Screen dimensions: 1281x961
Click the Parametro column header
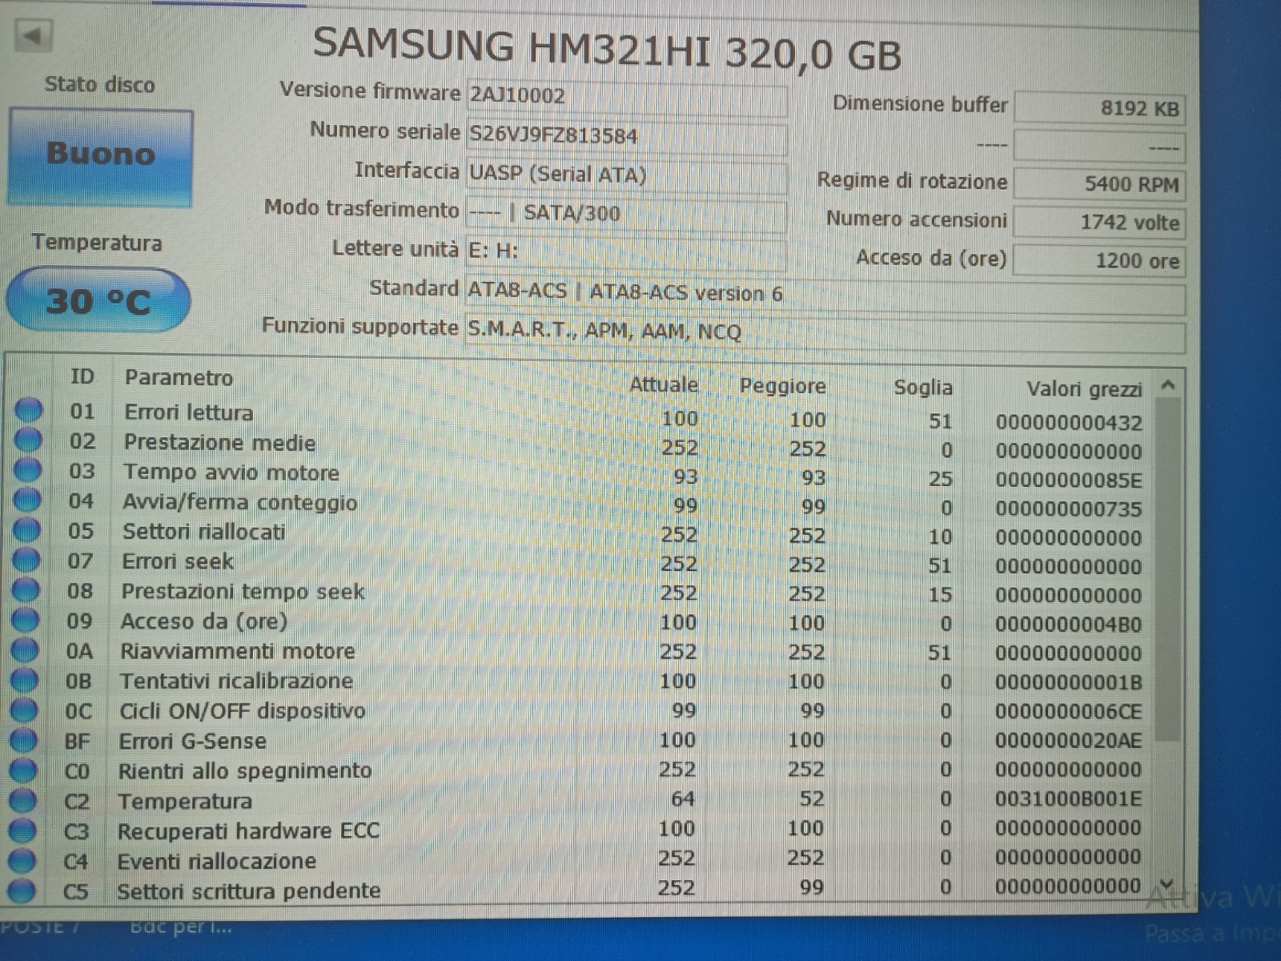(179, 377)
